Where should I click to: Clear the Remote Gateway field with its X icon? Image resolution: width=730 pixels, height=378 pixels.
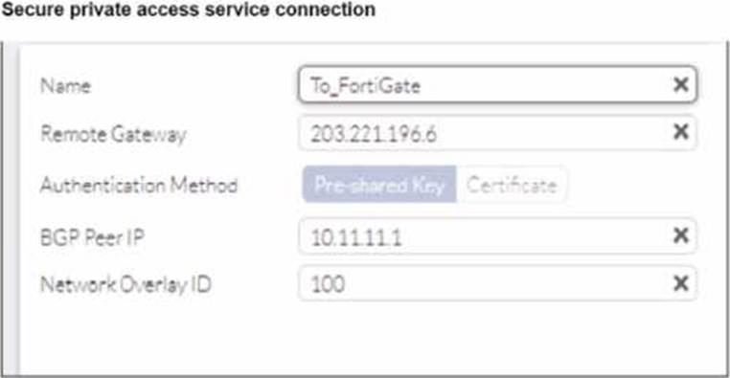click(x=680, y=132)
